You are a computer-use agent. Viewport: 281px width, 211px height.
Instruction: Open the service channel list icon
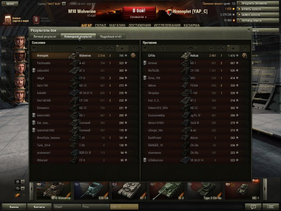pos(270,207)
